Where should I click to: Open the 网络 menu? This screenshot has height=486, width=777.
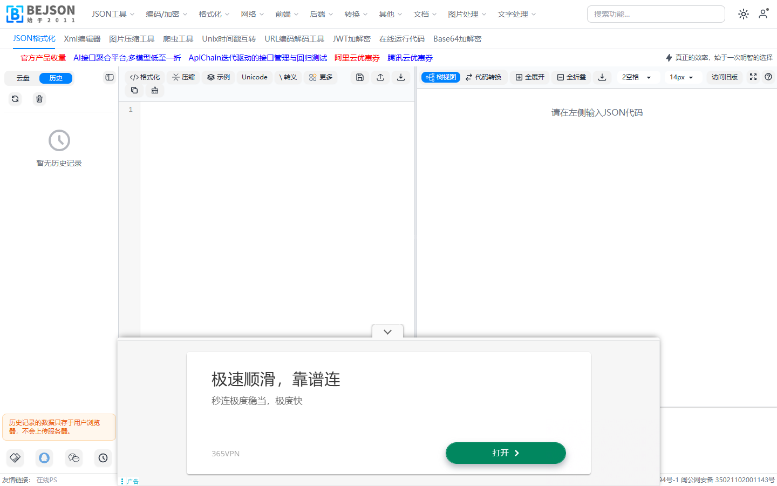[x=252, y=14]
